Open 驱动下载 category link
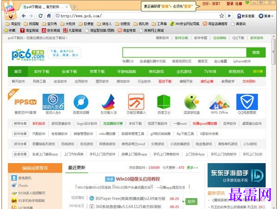Viewport: 280px width, 209px height. click(x=165, y=82)
